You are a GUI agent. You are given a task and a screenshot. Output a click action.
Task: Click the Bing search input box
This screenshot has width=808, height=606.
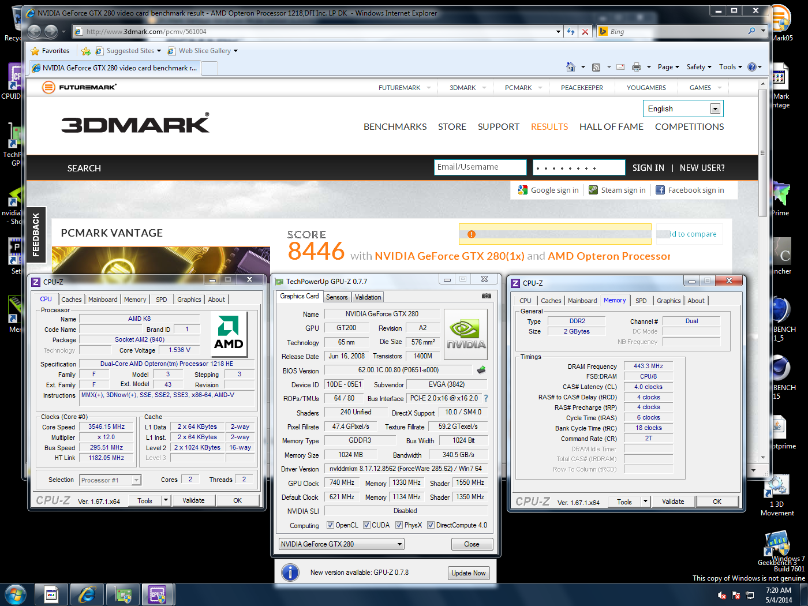(676, 32)
